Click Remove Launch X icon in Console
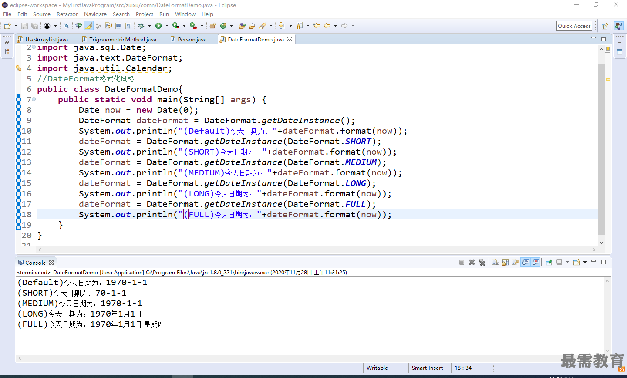This screenshot has height=378, width=627. (472, 262)
